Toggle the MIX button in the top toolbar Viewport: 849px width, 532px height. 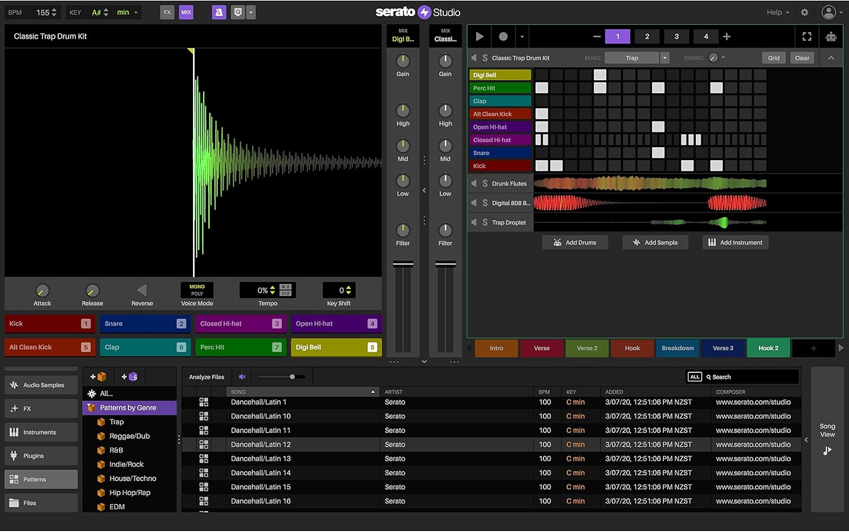pos(186,12)
